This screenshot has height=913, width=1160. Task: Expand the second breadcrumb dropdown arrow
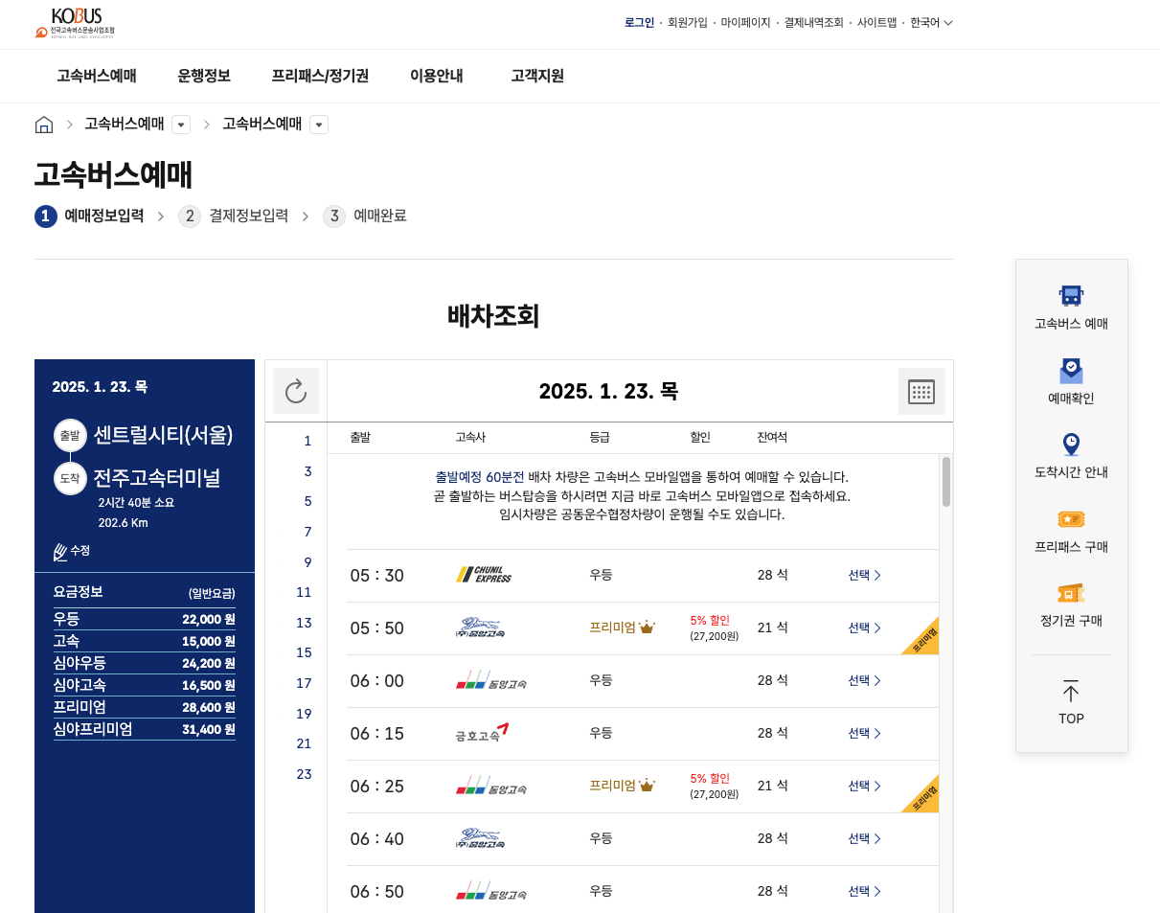pyautogui.click(x=319, y=124)
